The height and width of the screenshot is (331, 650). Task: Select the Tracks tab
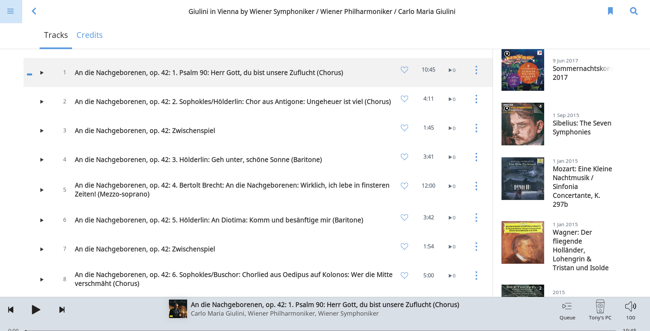(56, 35)
